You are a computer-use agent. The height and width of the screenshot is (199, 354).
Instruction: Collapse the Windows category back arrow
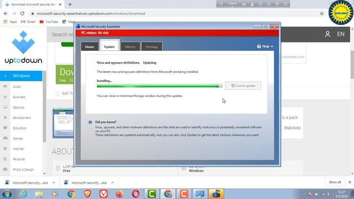click(6, 76)
